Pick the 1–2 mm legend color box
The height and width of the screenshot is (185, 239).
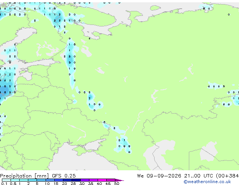click(x=24, y=180)
